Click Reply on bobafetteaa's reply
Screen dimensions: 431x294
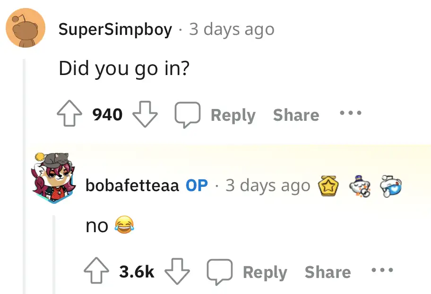tap(265, 272)
